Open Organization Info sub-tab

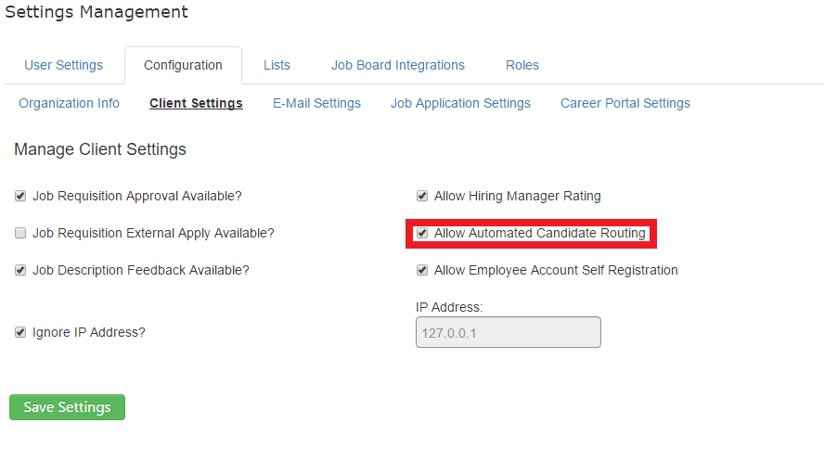[70, 103]
